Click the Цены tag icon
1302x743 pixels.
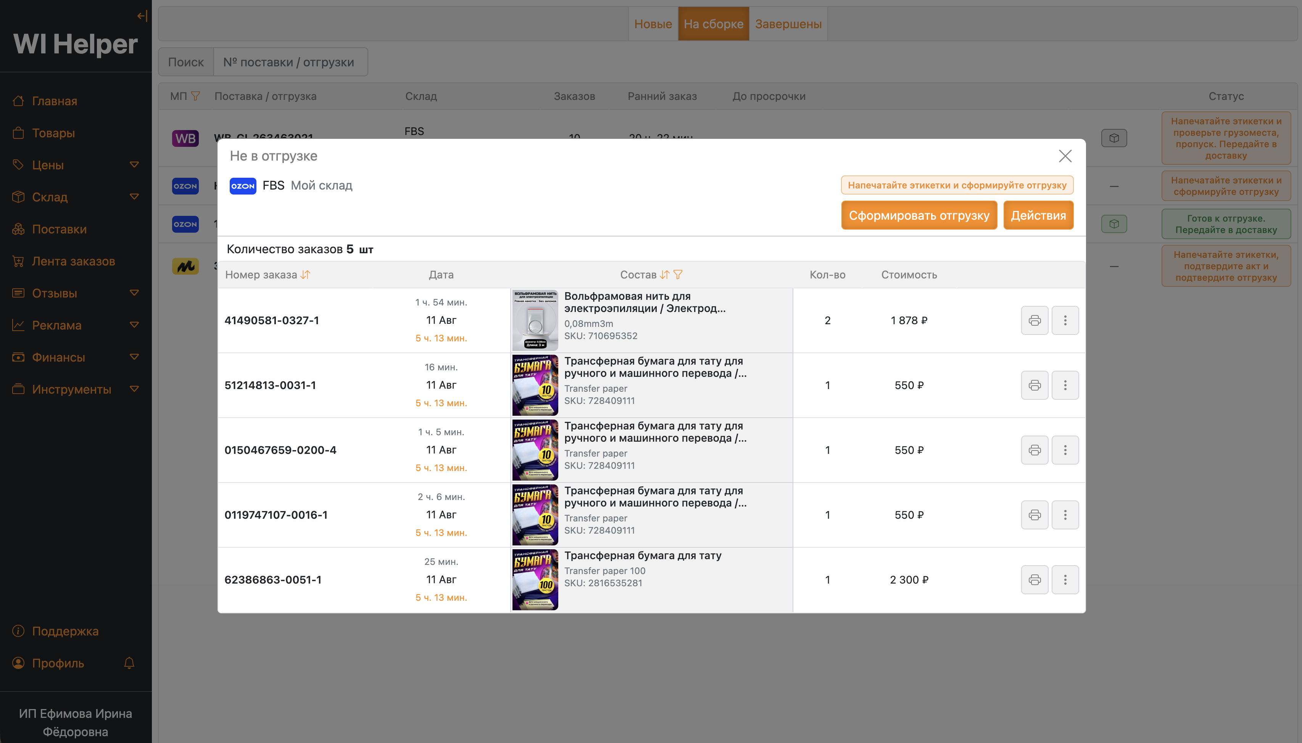pyautogui.click(x=18, y=165)
